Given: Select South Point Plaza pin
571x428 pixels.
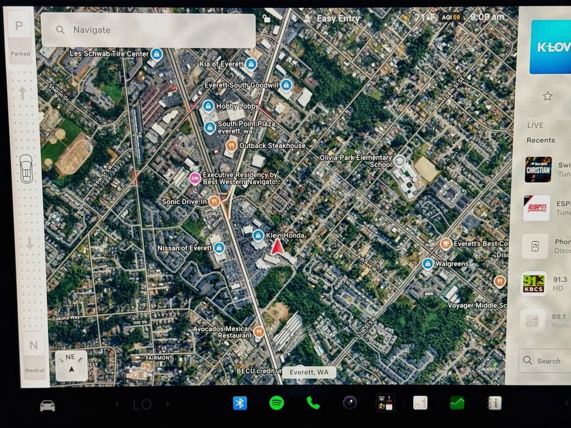Looking at the screenshot, I should coord(210,128).
